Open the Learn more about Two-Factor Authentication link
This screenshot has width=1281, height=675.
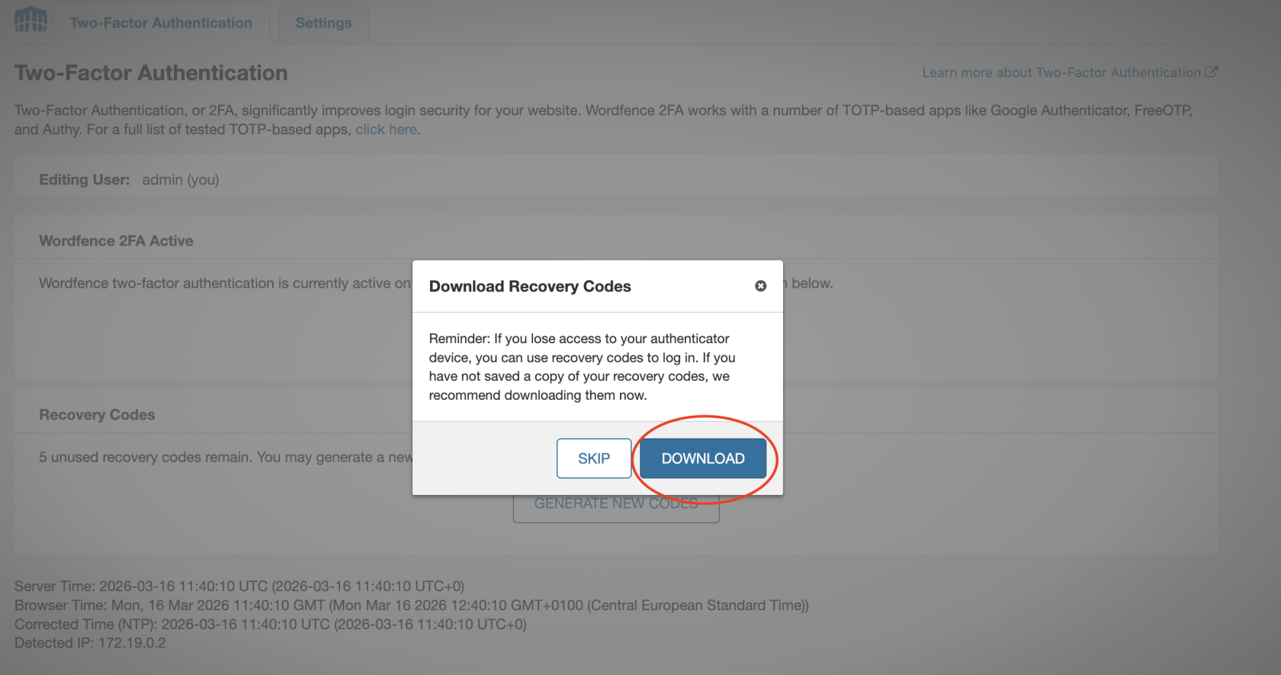[x=1060, y=72]
